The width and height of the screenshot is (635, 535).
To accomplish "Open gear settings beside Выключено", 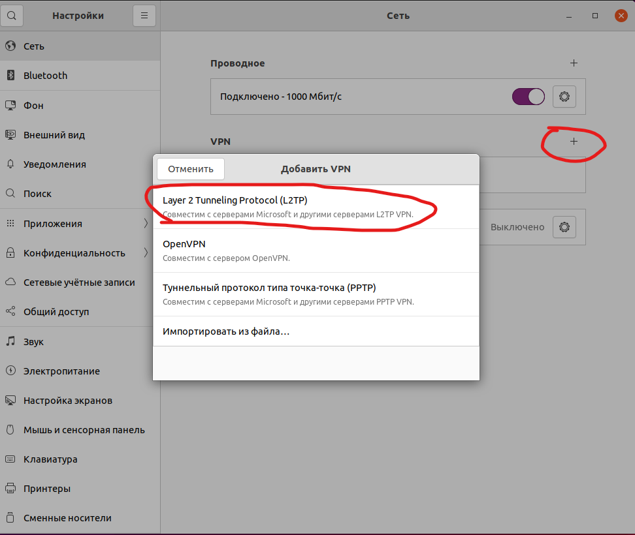I will click(564, 227).
